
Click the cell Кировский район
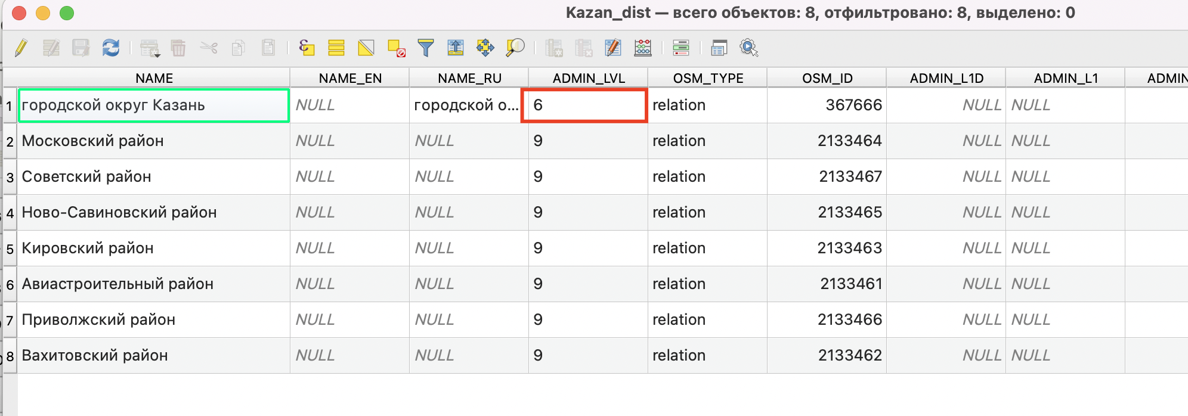coord(154,249)
